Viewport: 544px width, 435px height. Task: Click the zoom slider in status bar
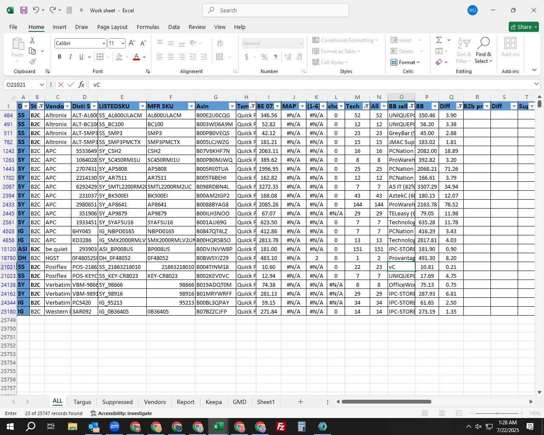[497, 413]
